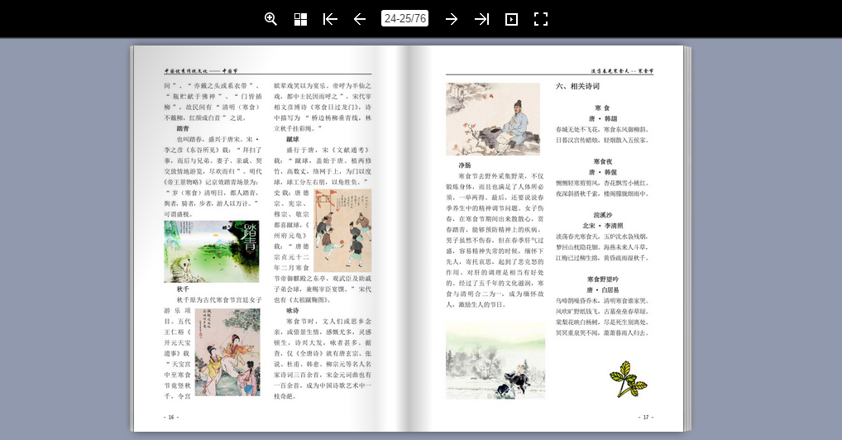This screenshot has width=842, height=440.
Task: Click the 六、相关诗词 section heading
Action: (x=578, y=86)
